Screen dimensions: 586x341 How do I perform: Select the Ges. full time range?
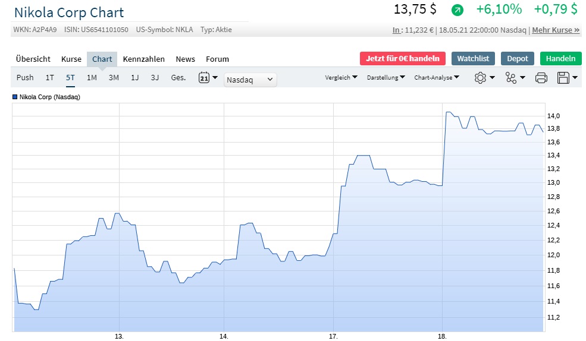(x=178, y=78)
